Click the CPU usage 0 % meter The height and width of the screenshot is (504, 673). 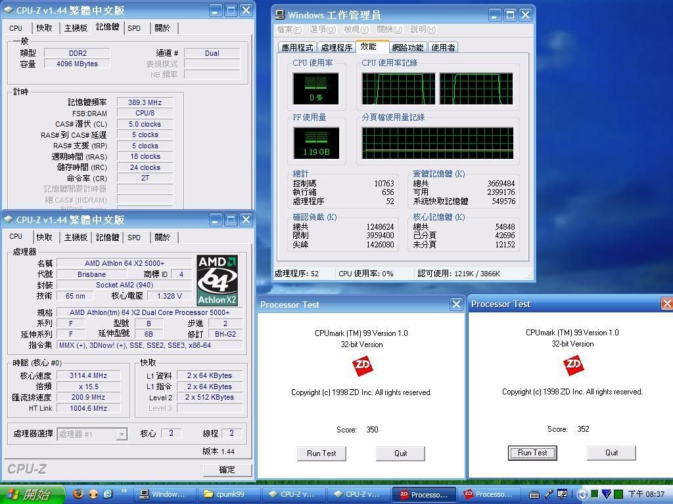316,89
